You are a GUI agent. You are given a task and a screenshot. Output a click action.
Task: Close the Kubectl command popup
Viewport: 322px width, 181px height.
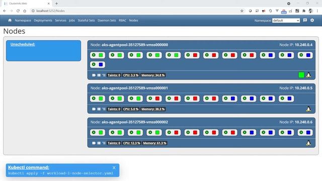pyautogui.click(x=114, y=167)
